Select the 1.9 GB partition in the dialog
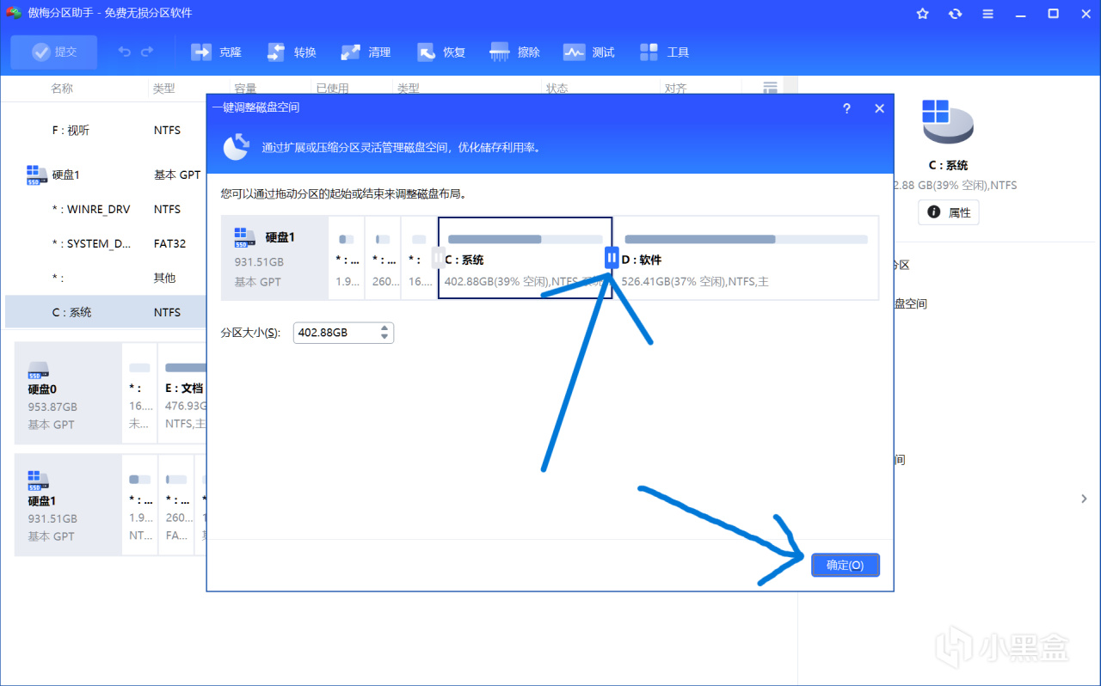The height and width of the screenshot is (686, 1101). (347, 258)
